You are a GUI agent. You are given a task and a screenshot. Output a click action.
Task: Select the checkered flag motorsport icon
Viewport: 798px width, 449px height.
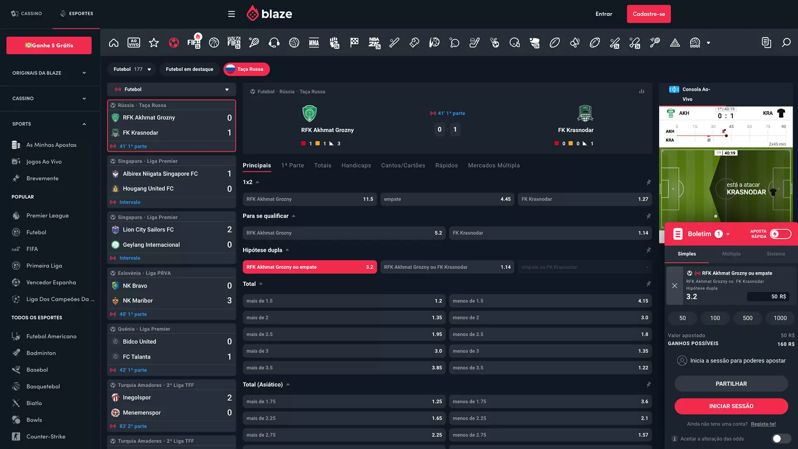354,42
